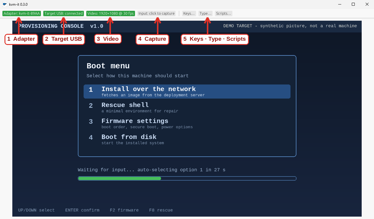Click the green auto-select countdown progress bar
The image size is (374, 219).
[187, 178]
